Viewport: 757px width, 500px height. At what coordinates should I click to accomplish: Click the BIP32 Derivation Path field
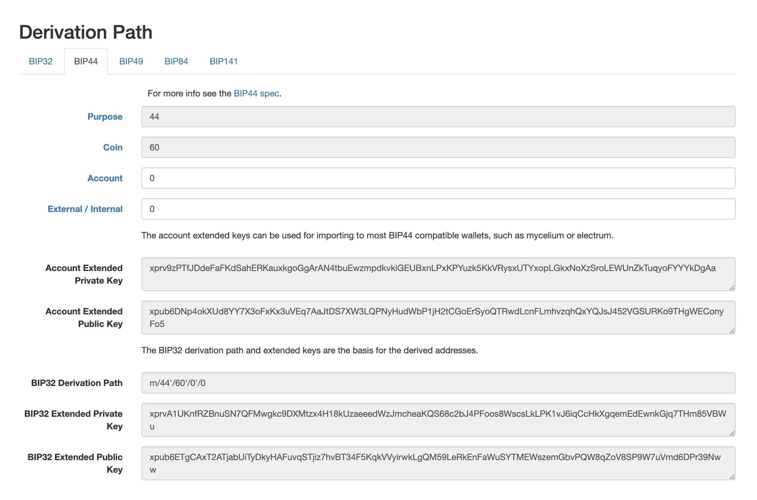click(439, 383)
